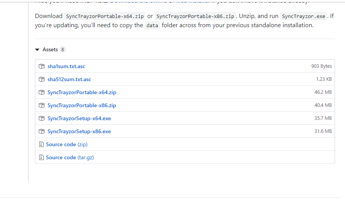345x209 pixels.
Task: Click package icon beside sha1sum.txt.asc
Action: point(41,66)
